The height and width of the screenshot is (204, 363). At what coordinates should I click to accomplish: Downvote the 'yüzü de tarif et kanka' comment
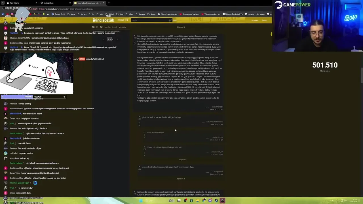pos(139,125)
